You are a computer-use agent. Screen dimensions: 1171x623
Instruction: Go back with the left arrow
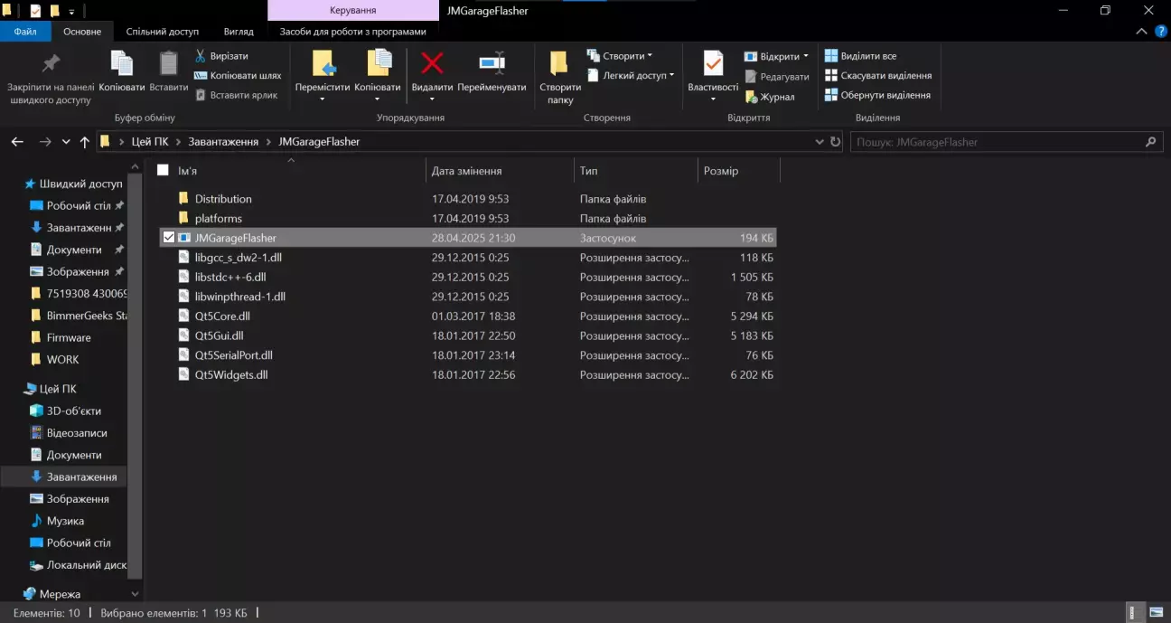[x=17, y=142]
